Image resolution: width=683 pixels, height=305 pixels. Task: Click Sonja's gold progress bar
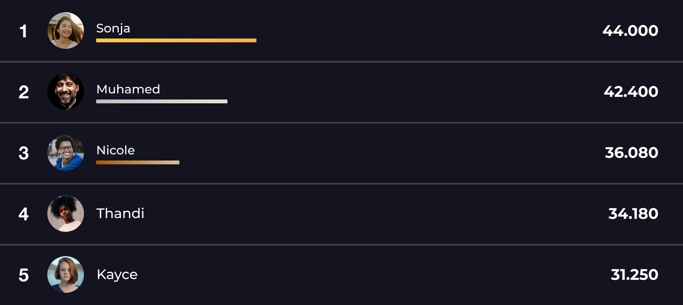point(176,40)
